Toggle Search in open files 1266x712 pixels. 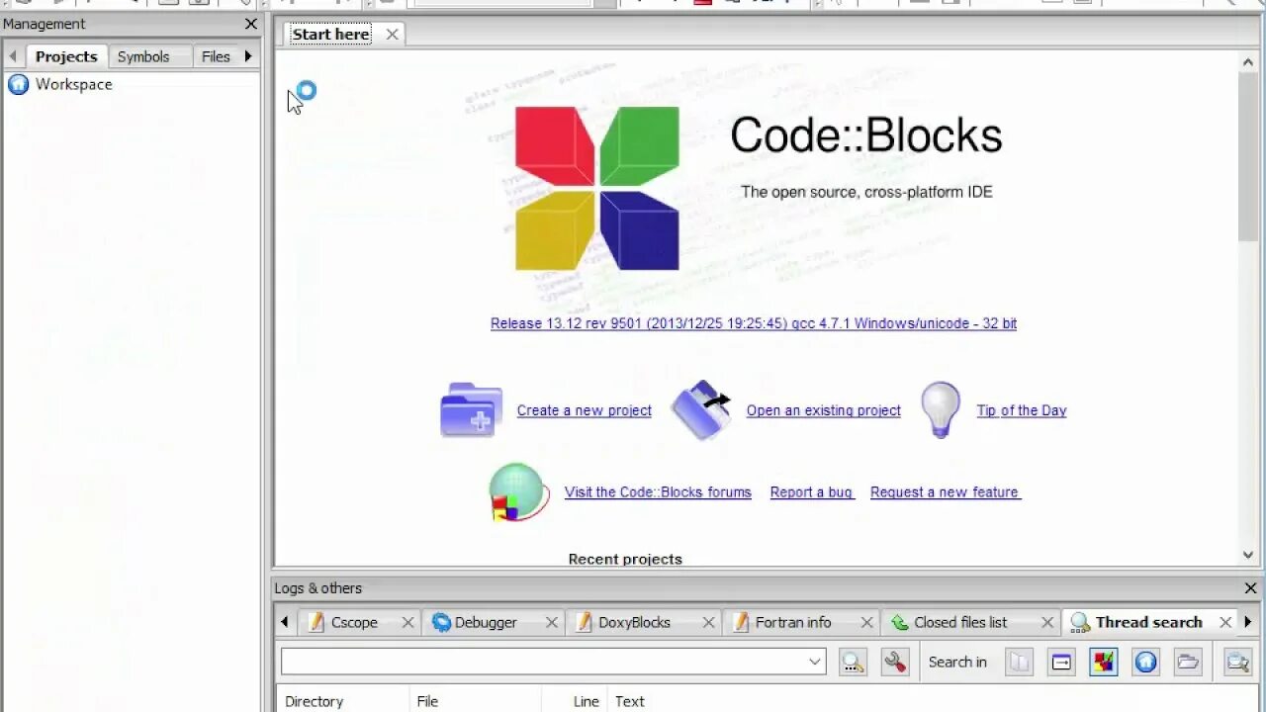[1020, 662]
